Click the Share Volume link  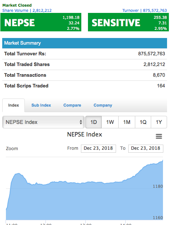[27, 10]
